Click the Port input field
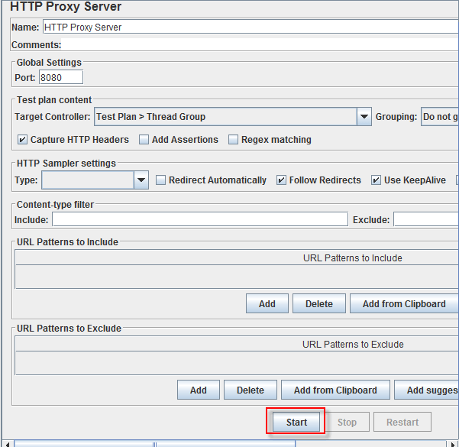 60,77
